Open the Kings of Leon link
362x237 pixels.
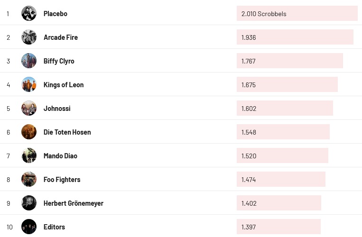64,85
